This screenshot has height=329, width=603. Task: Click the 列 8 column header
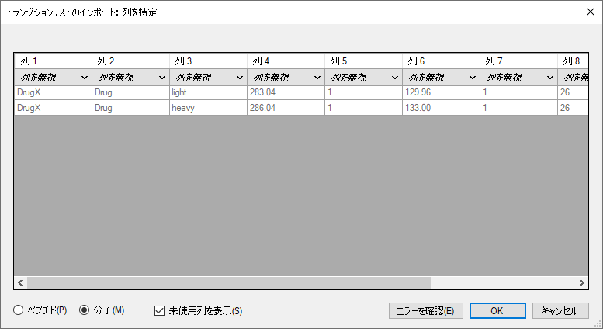573,61
